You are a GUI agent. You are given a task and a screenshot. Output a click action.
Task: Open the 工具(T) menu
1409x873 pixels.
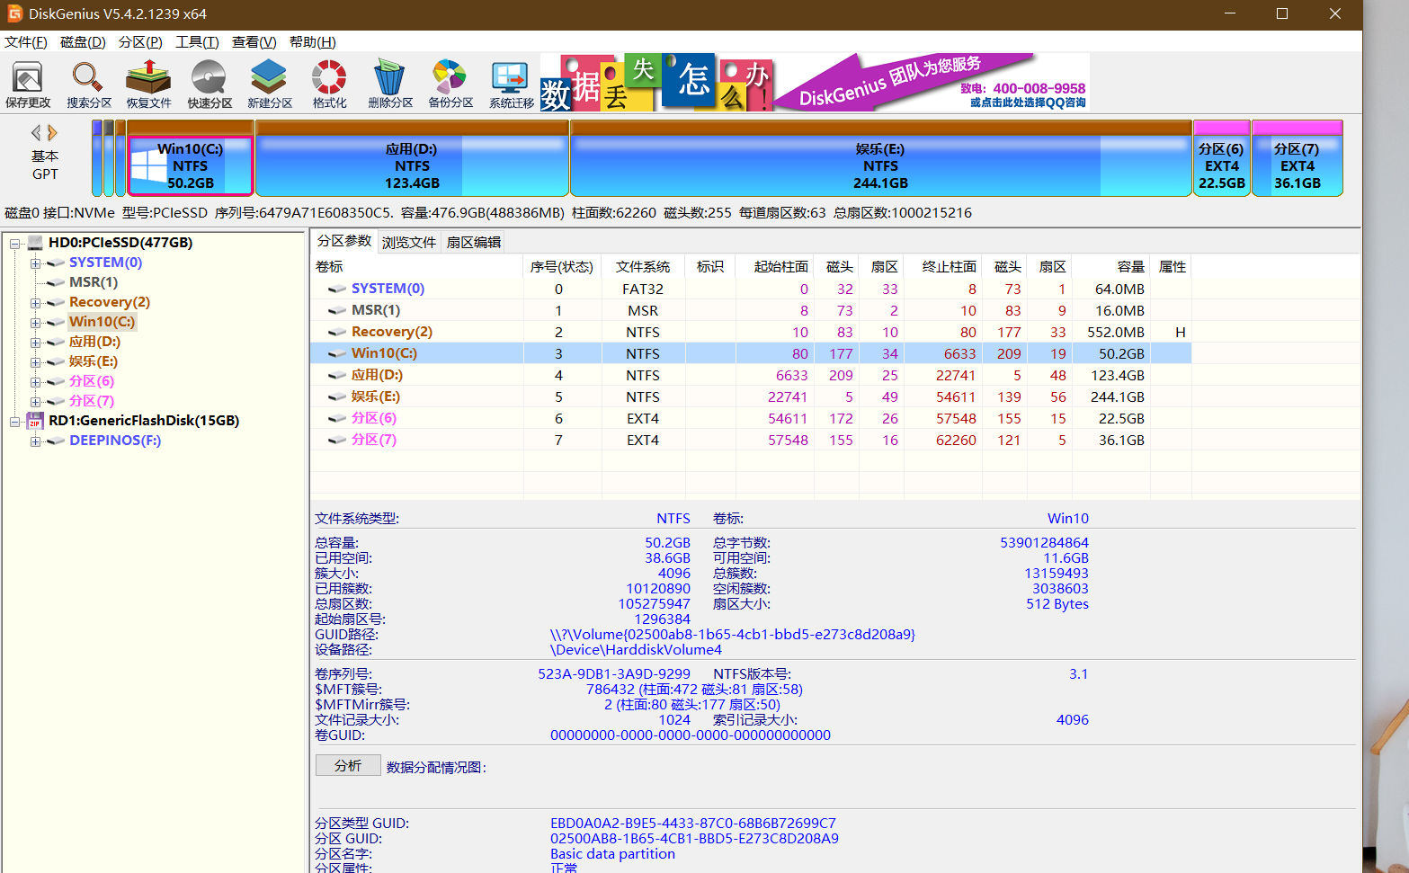click(197, 42)
